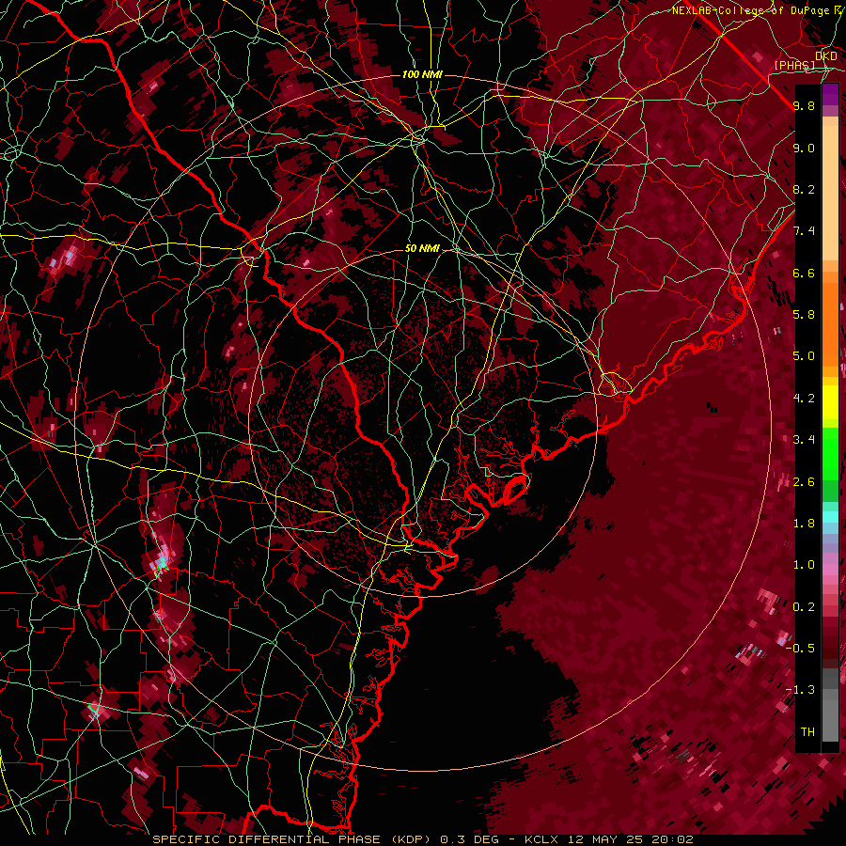Click the 'SPECIFIC DIFFERENTIAL PHASE (KDP)' caption
Screen dimensions: 846x846
[294, 839]
